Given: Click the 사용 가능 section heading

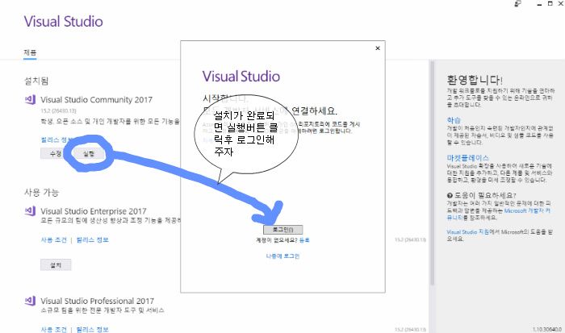Looking at the screenshot, I should 41,192.
